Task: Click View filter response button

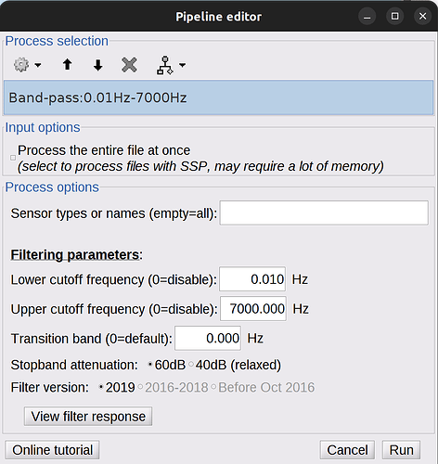Action: click(x=88, y=417)
